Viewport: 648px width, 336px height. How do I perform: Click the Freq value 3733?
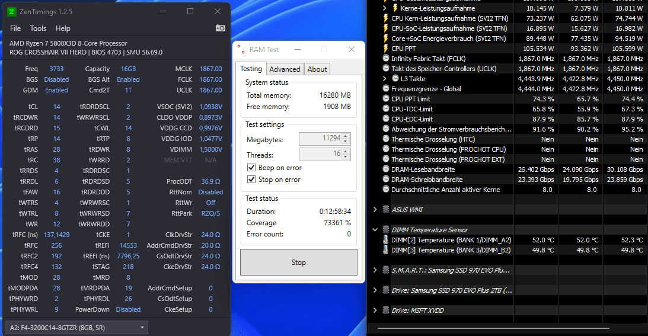click(x=56, y=69)
